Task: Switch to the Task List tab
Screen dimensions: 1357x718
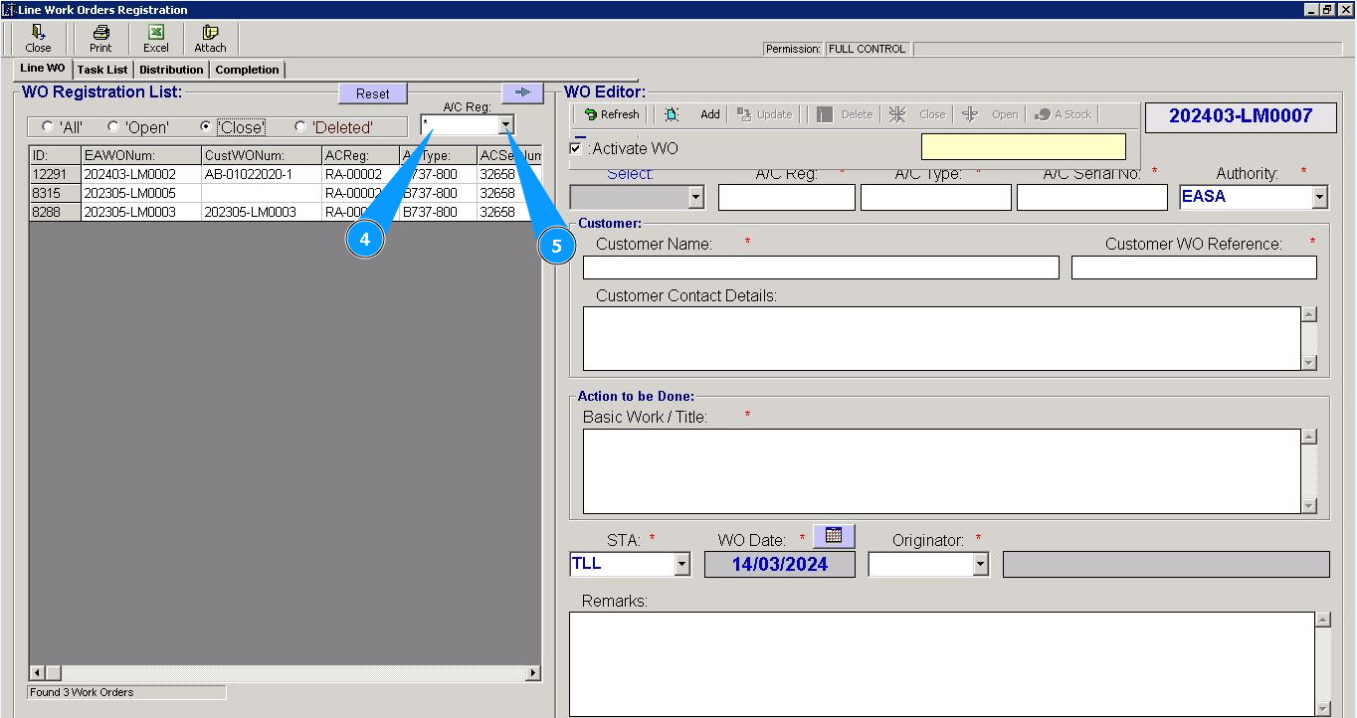Action: (102, 70)
